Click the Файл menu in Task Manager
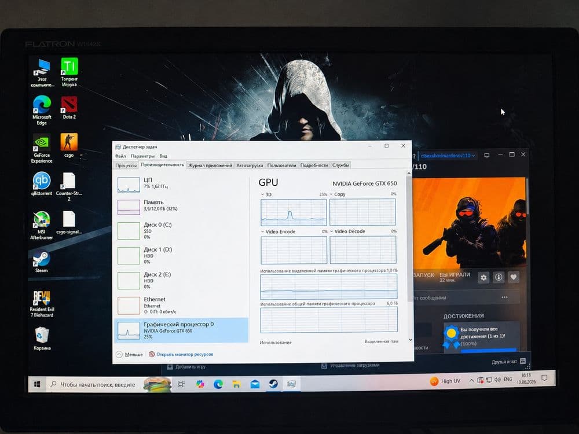Screen dimensions: 579x434 pos(120,156)
